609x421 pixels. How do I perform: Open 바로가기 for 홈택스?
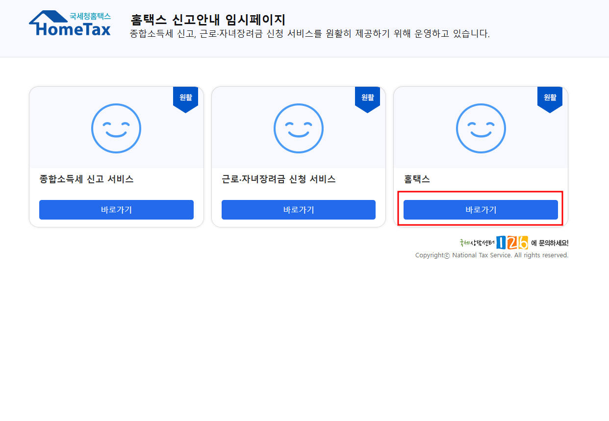coord(481,210)
